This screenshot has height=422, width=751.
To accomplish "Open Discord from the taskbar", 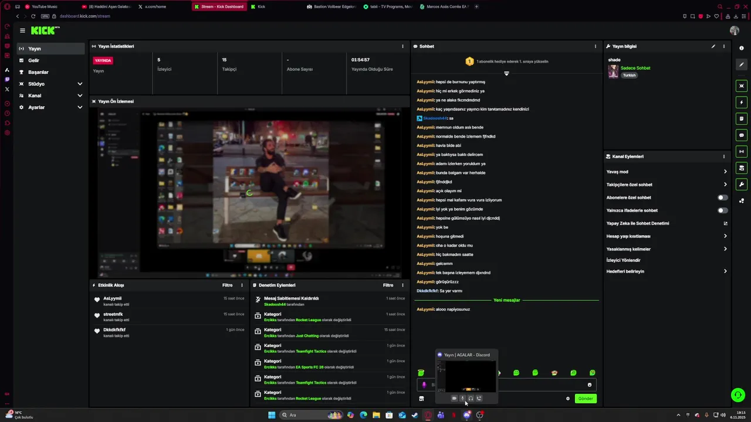I will tap(467, 415).
